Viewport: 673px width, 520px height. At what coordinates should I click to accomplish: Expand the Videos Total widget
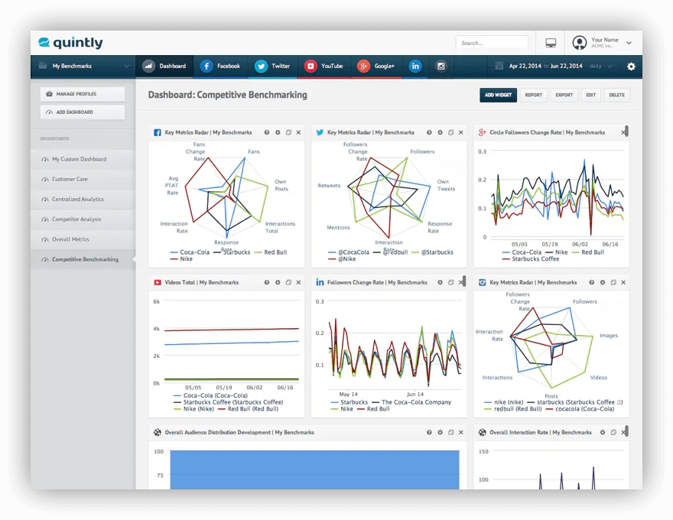point(288,282)
